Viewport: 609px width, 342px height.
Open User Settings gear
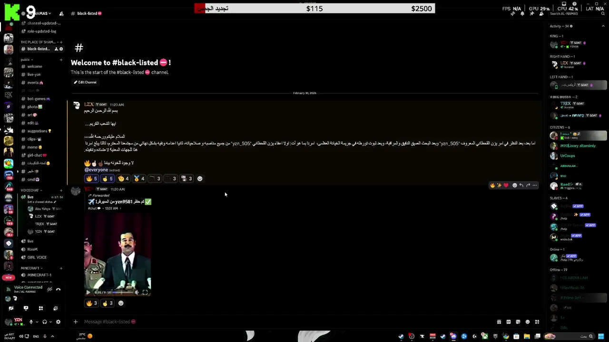[58, 322]
